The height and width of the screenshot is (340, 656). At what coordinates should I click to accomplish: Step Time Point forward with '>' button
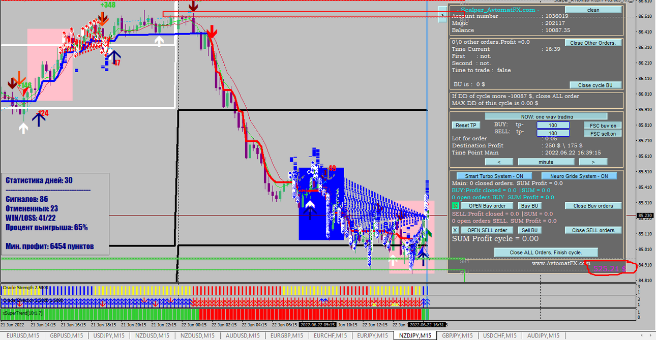593,162
